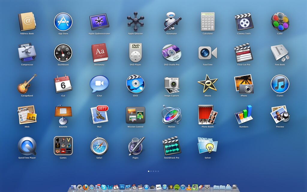Launch iChat
Viewport: 307px width, 192px height.
point(99,84)
